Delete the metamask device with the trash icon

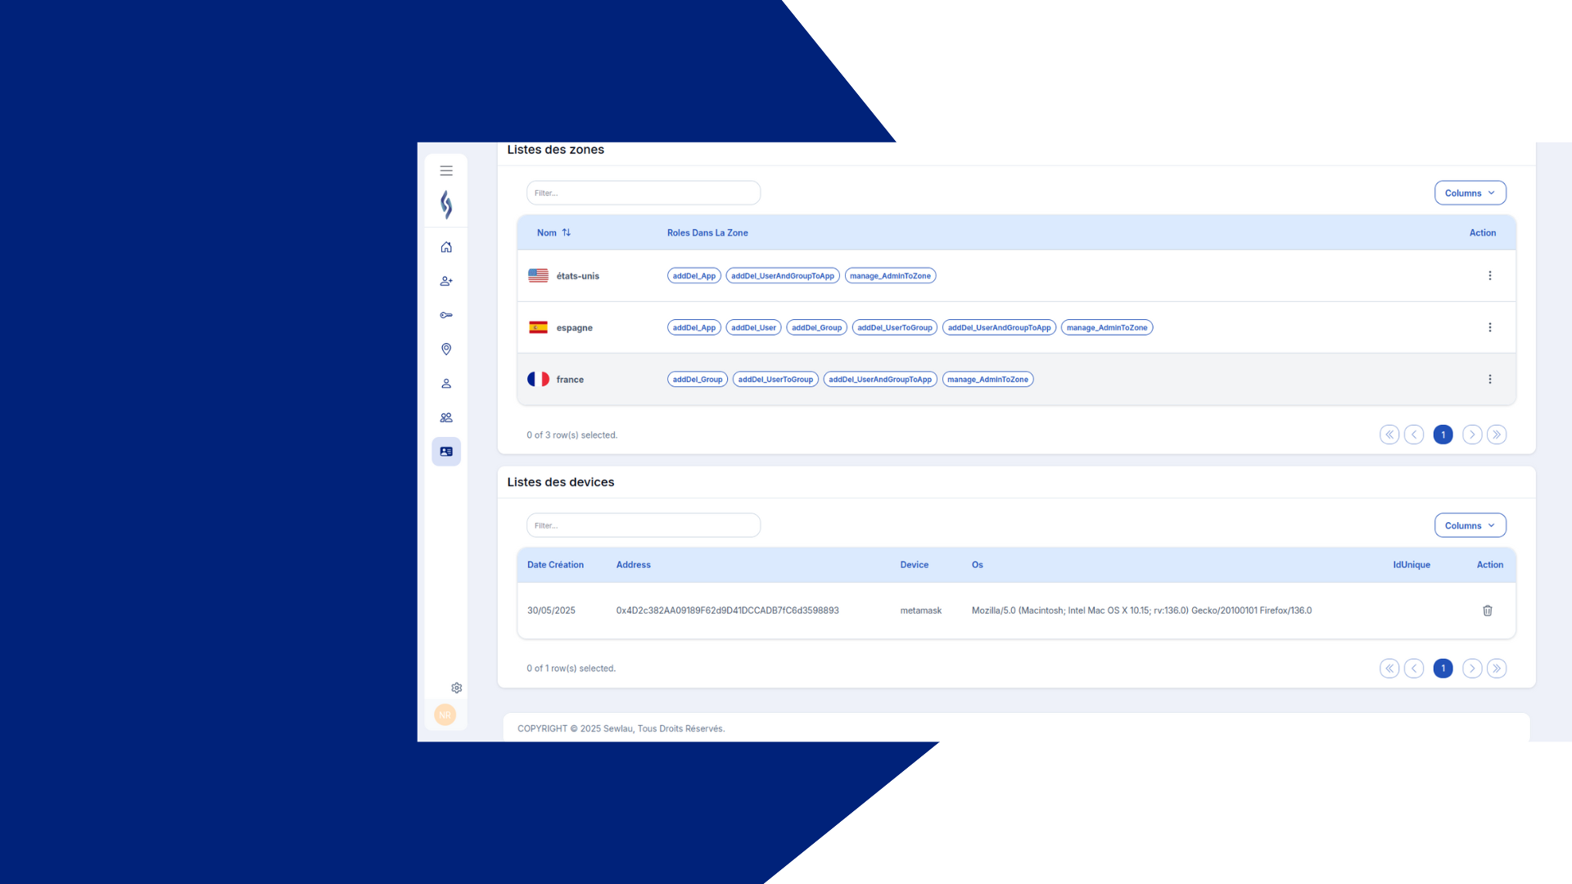[x=1488, y=611]
